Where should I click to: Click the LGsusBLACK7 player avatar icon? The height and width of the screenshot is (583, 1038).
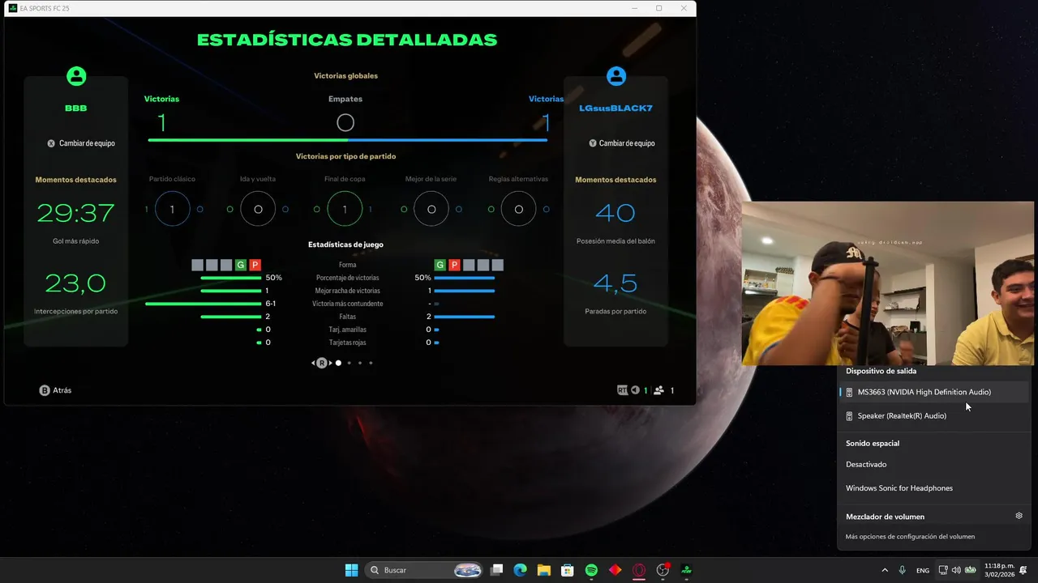[x=616, y=76]
